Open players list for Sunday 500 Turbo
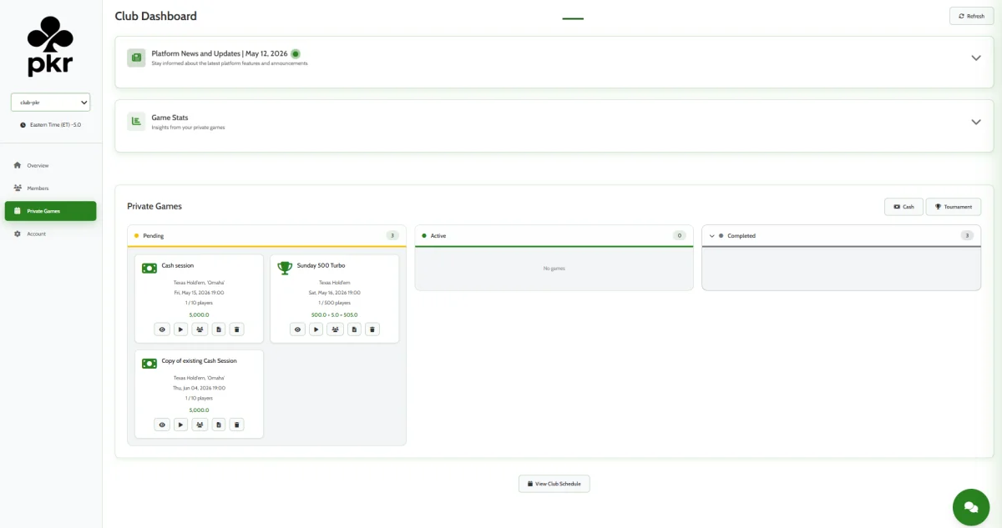The image size is (1002, 528). click(335, 329)
